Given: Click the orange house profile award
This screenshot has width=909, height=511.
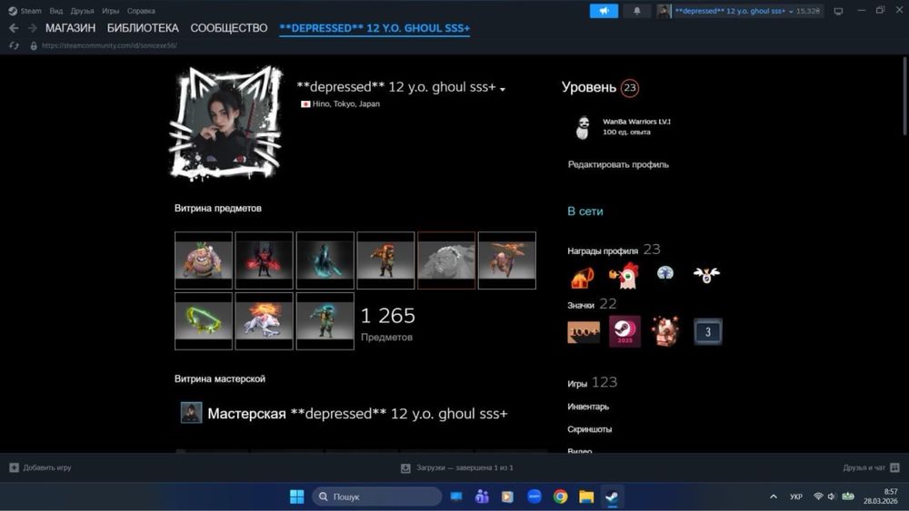Looking at the screenshot, I should (583, 277).
